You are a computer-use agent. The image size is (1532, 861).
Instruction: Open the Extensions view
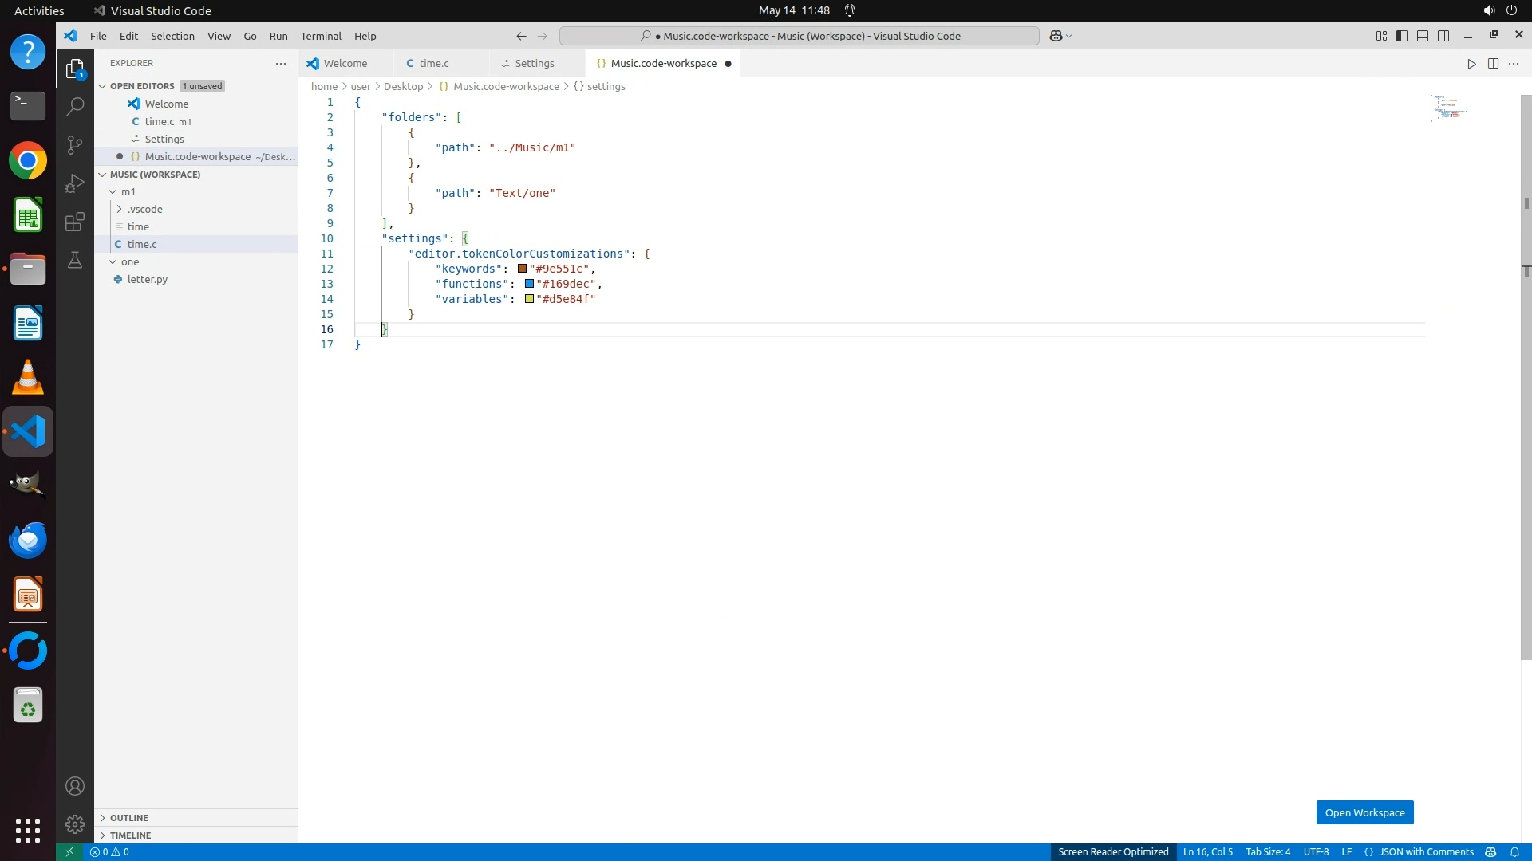(x=75, y=222)
